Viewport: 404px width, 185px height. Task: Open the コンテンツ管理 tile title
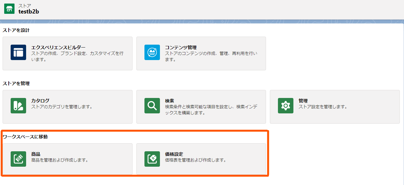pos(181,48)
